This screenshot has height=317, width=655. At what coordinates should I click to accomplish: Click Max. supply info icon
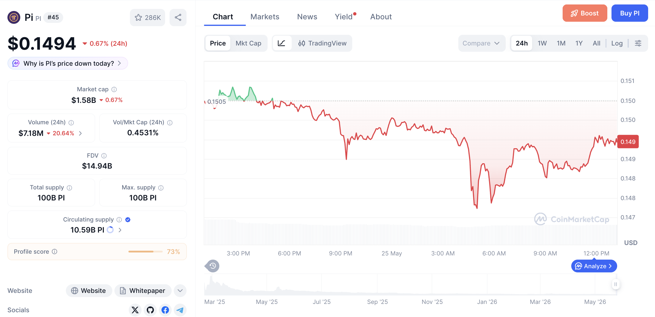(x=161, y=188)
